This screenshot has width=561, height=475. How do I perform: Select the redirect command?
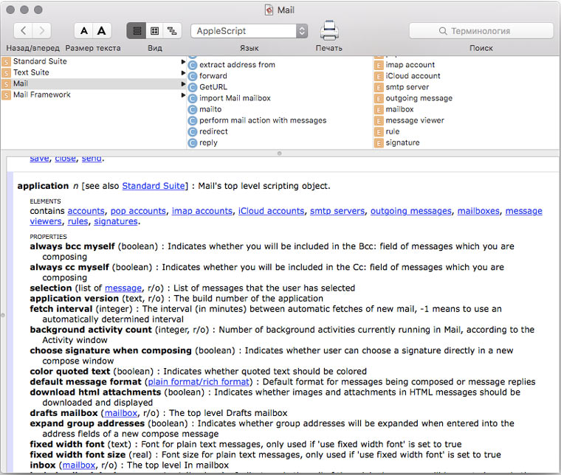[213, 131]
